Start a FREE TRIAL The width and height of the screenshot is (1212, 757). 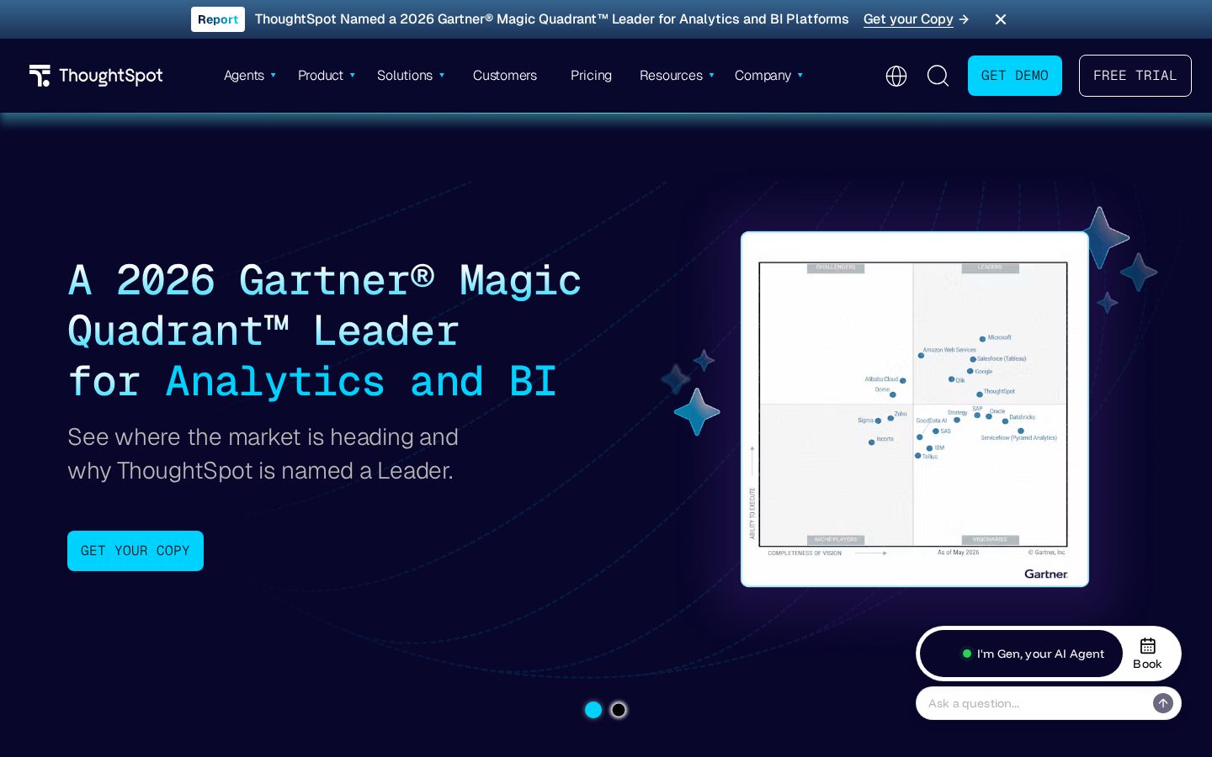1135,76
